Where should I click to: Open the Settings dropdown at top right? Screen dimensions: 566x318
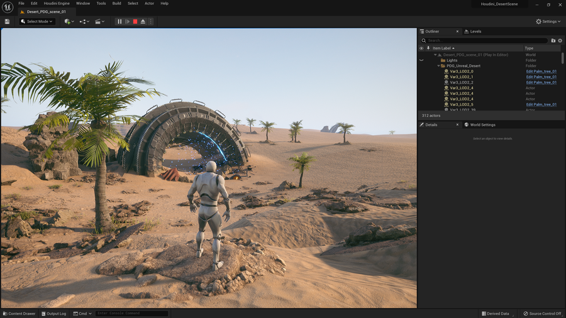pos(548,21)
